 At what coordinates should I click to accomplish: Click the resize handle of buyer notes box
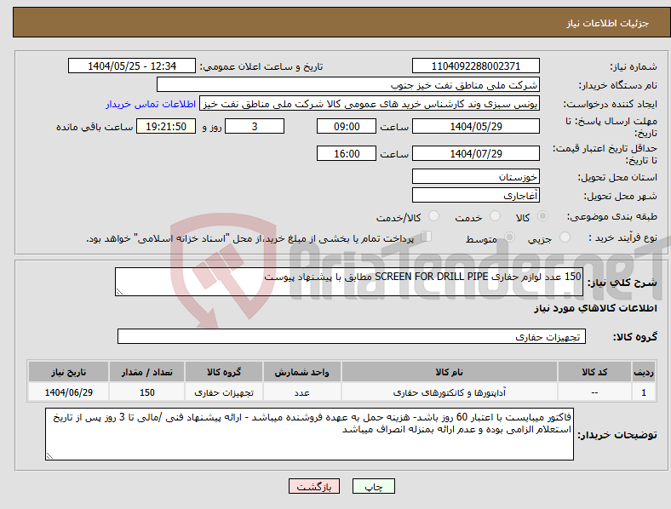49,456
